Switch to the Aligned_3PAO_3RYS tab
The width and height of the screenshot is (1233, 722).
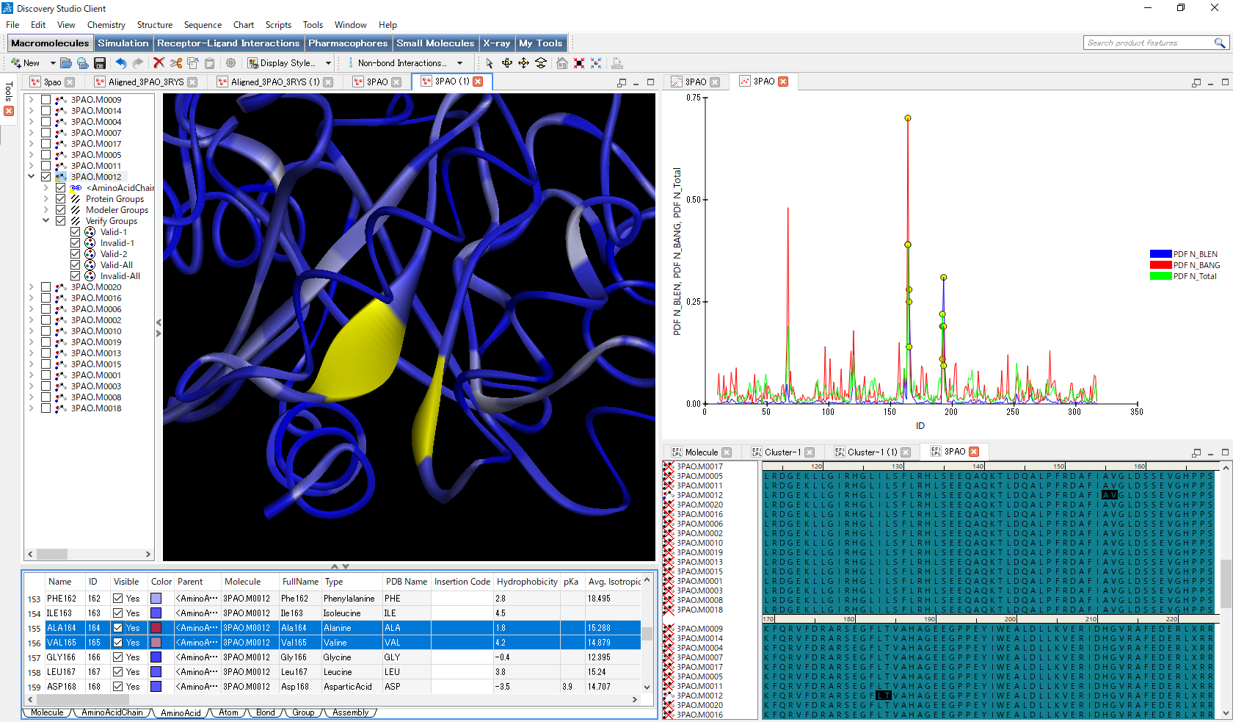point(145,82)
